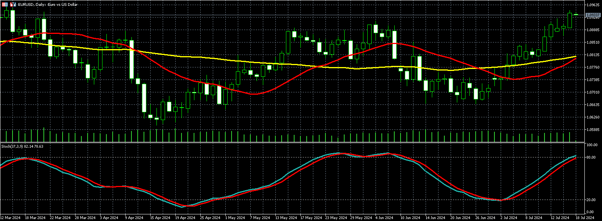Click the 1.05885 price scale label
Viewport: 602px width, 221px height.
[x=592, y=129]
